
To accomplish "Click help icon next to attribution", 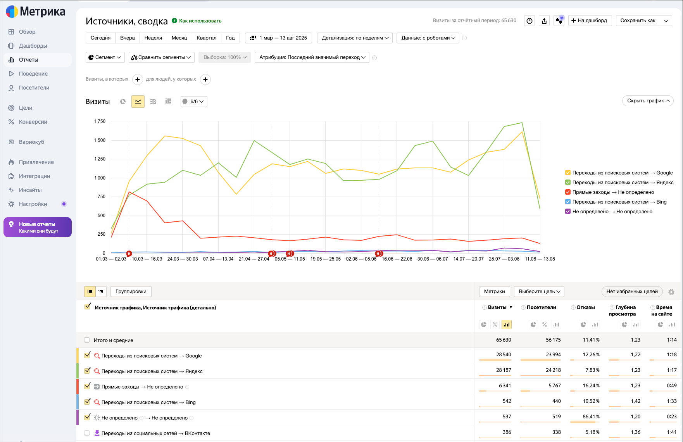I will (374, 58).
